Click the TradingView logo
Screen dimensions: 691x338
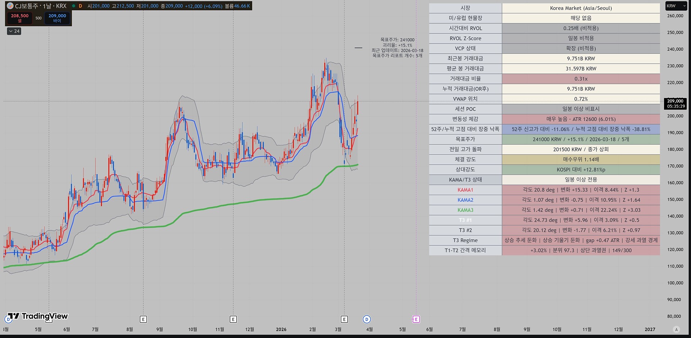(x=38, y=316)
